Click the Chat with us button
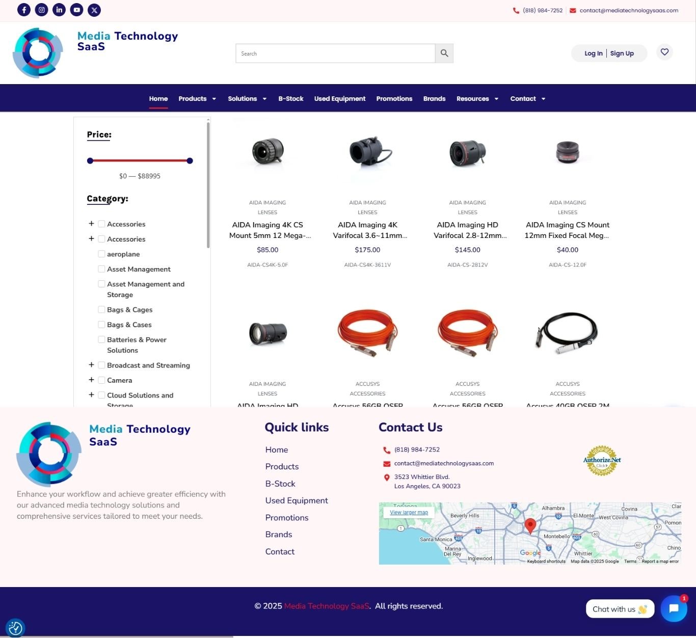The image size is (696, 638). coord(620,609)
